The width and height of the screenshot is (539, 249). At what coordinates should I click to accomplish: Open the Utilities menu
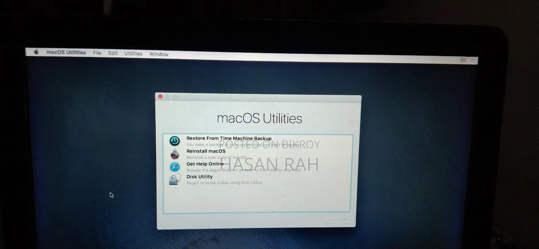[x=133, y=54]
